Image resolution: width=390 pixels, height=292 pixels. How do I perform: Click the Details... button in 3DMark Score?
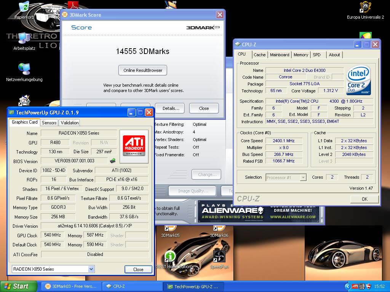171,108
